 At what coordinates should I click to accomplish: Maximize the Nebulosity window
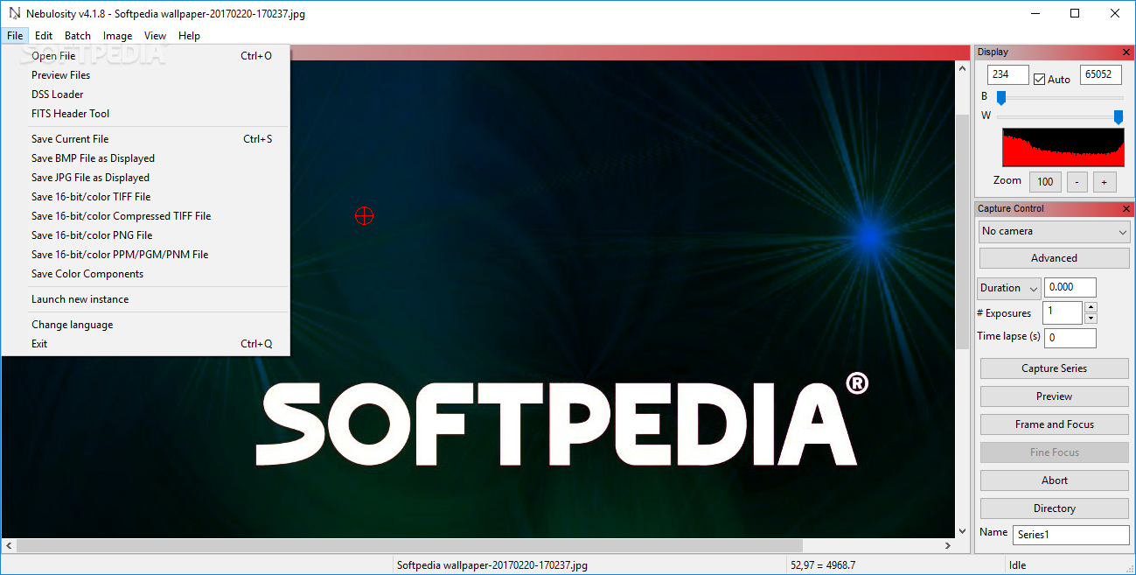[x=1075, y=13]
